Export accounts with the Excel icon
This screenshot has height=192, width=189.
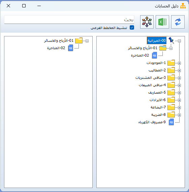click(162, 22)
